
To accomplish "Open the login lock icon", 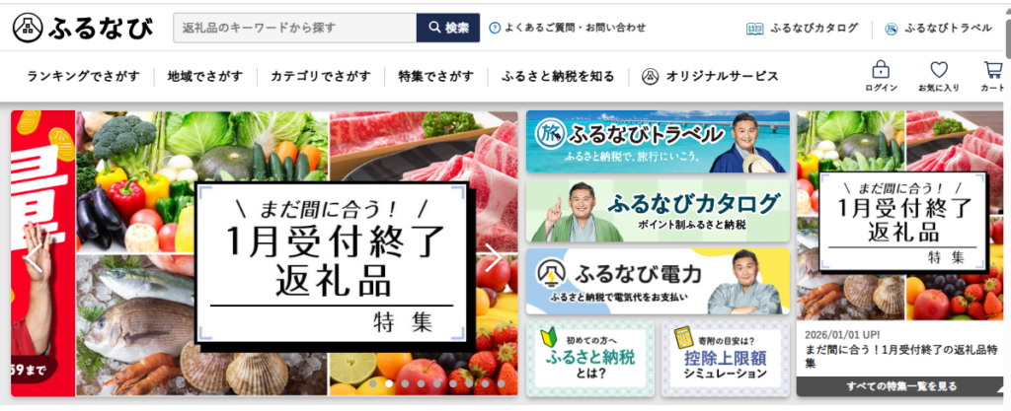I will 880,69.
